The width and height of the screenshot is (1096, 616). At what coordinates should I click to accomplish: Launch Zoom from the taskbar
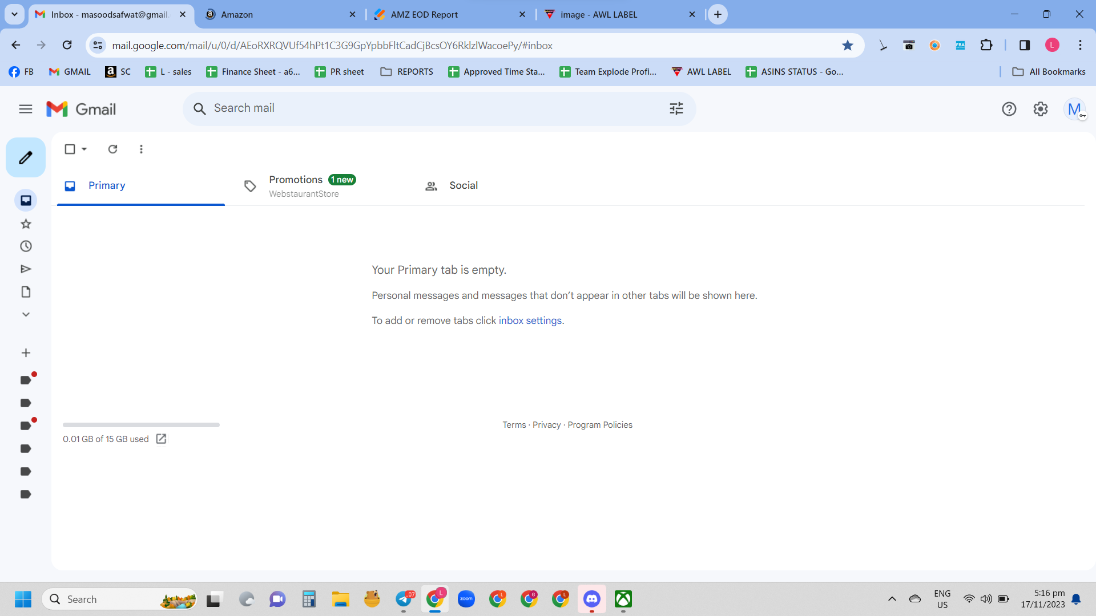click(x=466, y=599)
